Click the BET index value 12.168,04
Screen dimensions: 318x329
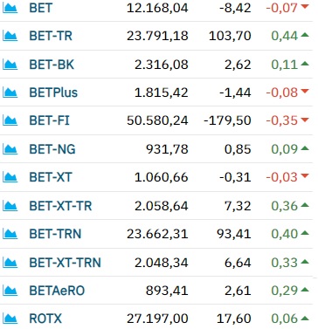[x=157, y=8]
